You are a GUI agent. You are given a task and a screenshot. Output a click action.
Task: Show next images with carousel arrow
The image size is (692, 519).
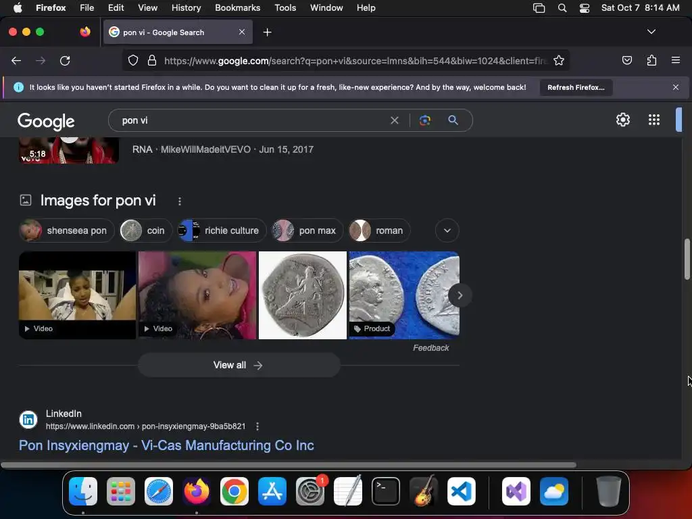[460, 295]
